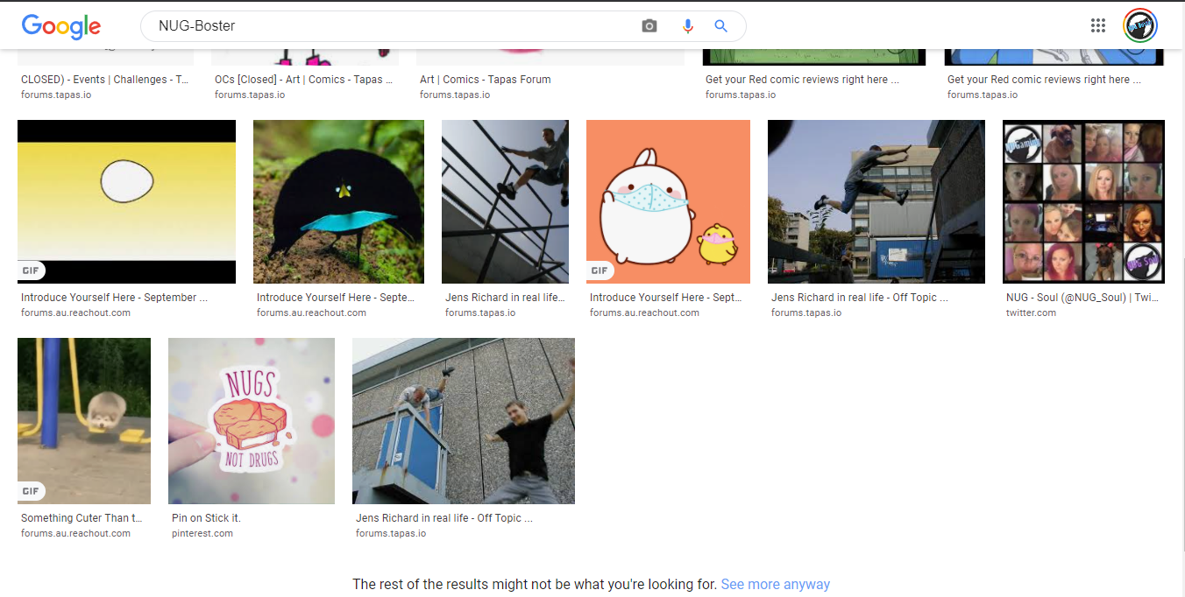Open the Google account profile avatar
Image resolution: width=1185 pixels, height=597 pixels.
(1140, 26)
